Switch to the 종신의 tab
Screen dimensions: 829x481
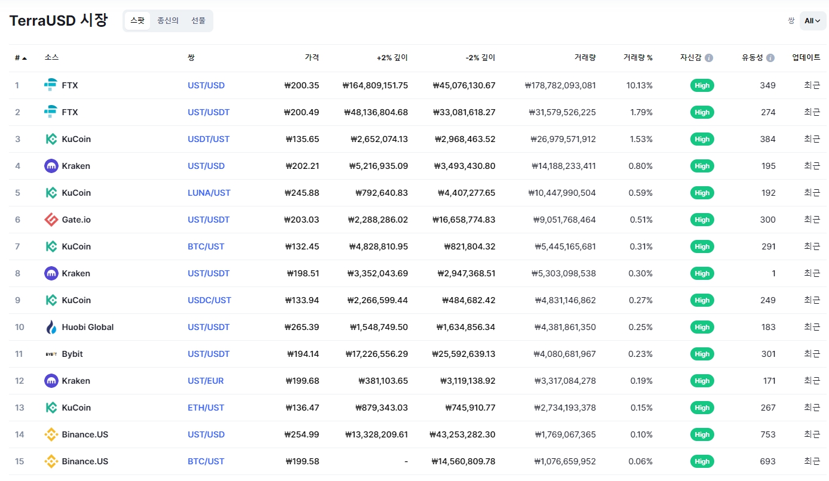168,21
